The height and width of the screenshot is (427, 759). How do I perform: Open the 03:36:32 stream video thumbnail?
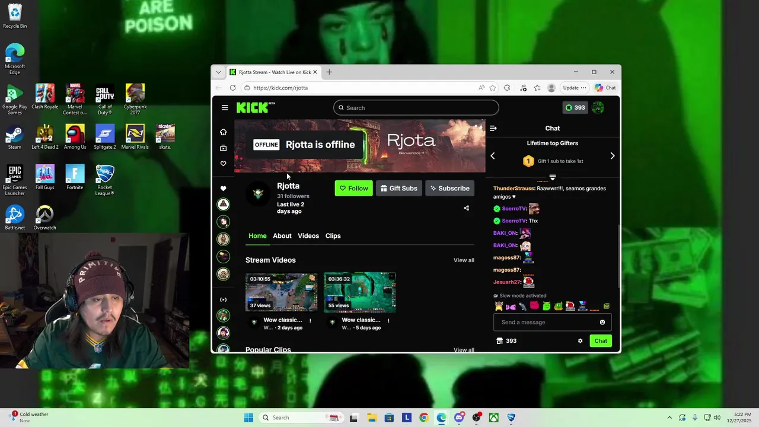[359, 292]
